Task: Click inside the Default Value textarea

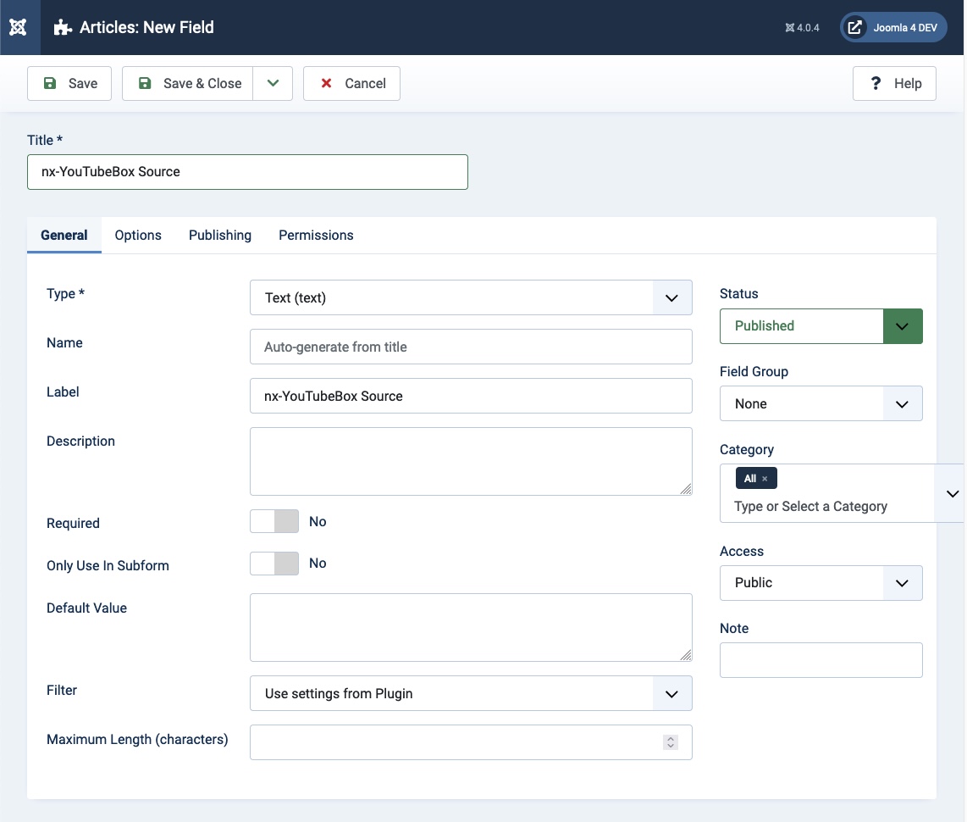Action: click(x=471, y=628)
